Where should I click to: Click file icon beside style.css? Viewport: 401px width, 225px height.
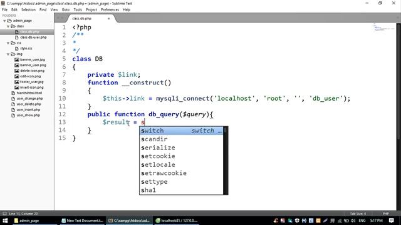pyautogui.click(x=17, y=49)
